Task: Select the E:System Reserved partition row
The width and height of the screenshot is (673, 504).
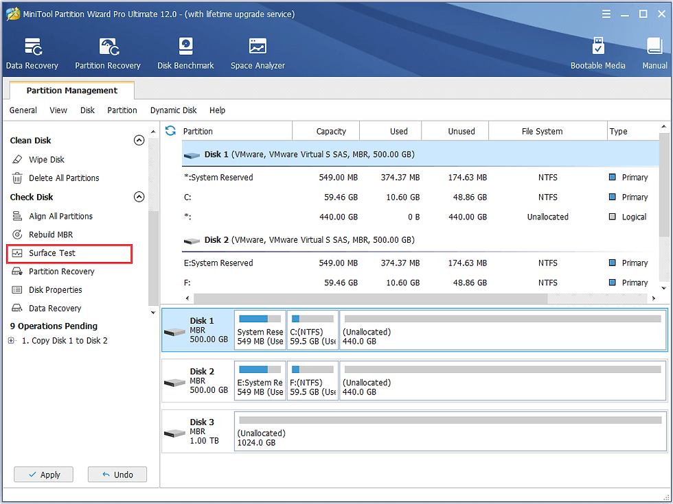Action: point(420,263)
